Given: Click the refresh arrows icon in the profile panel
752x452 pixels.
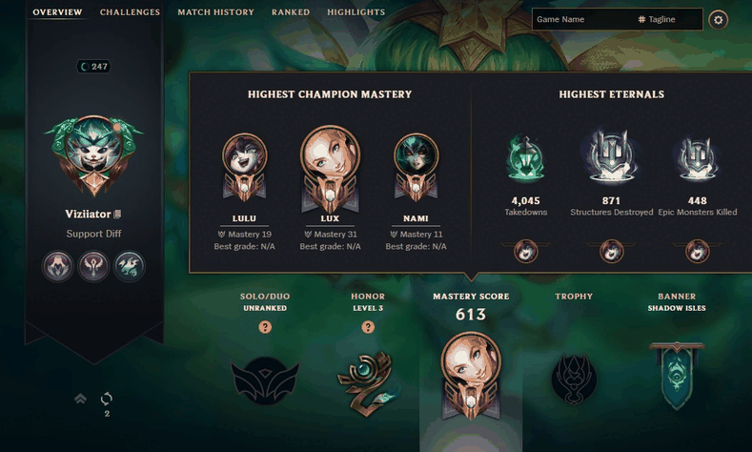Looking at the screenshot, I should [107, 399].
